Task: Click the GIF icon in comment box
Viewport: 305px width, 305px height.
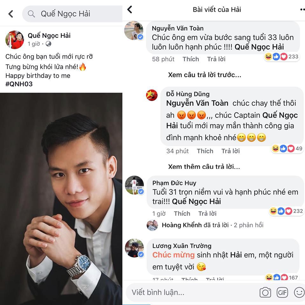Action: tap(283, 292)
